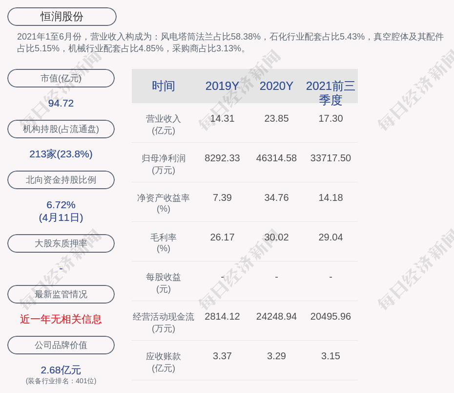Screen dimensions: 454x393
Task: Click the 2021前三季度 column header
Action: (330, 92)
